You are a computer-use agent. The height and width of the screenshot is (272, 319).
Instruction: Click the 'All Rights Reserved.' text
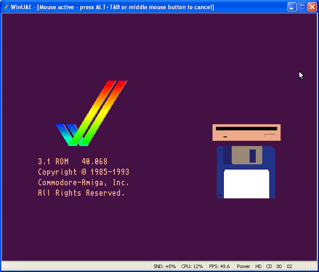coord(81,193)
